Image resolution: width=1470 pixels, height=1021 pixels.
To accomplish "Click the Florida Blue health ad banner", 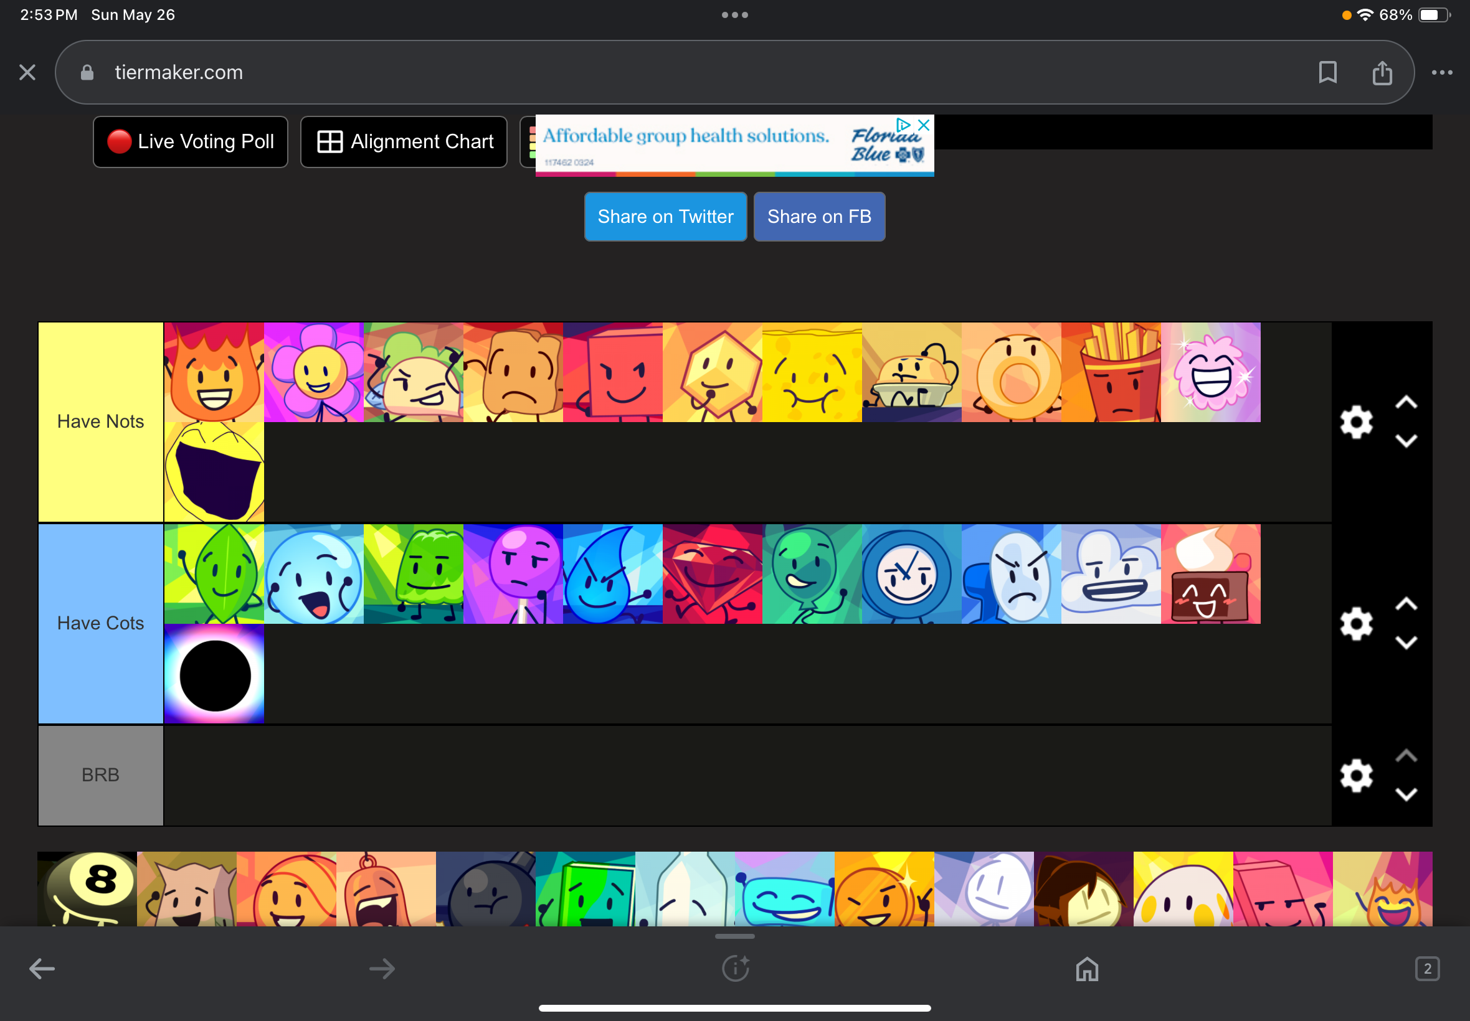I will click(x=734, y=145).
